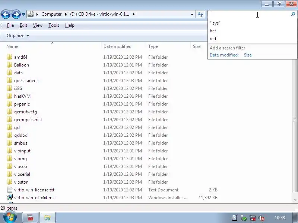Expand the arrow before Computer in breadcrumb
The height and width of the screenshot is (223, 298).
click(x=37, y=14)
